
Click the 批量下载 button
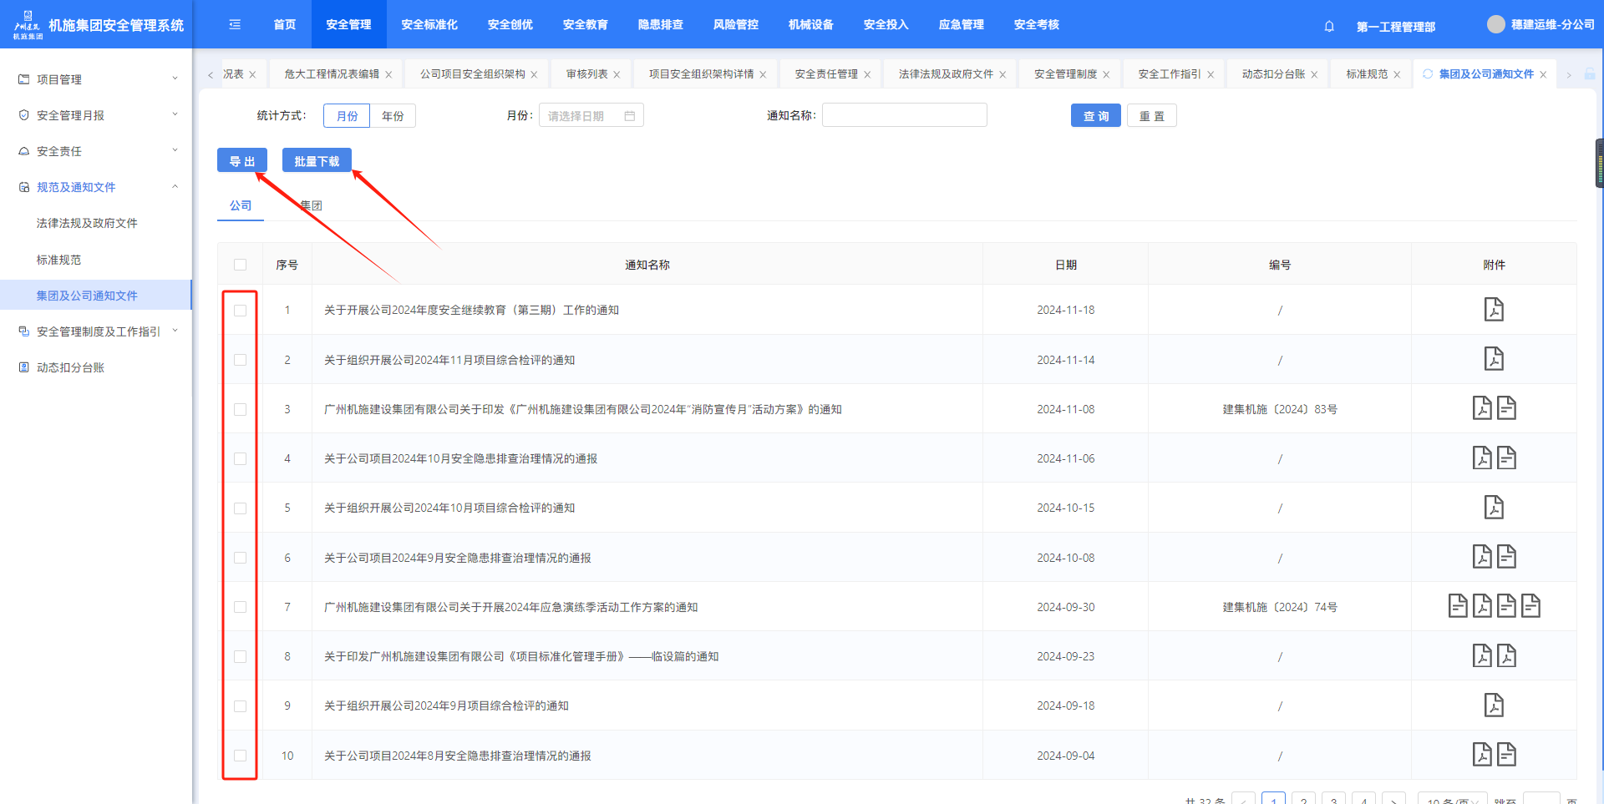coord(317,160)
